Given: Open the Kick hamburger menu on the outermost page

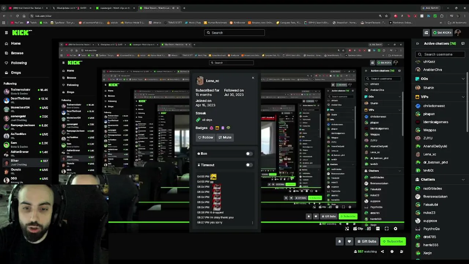Looking at the screenshot, I should tap(6, 33).
